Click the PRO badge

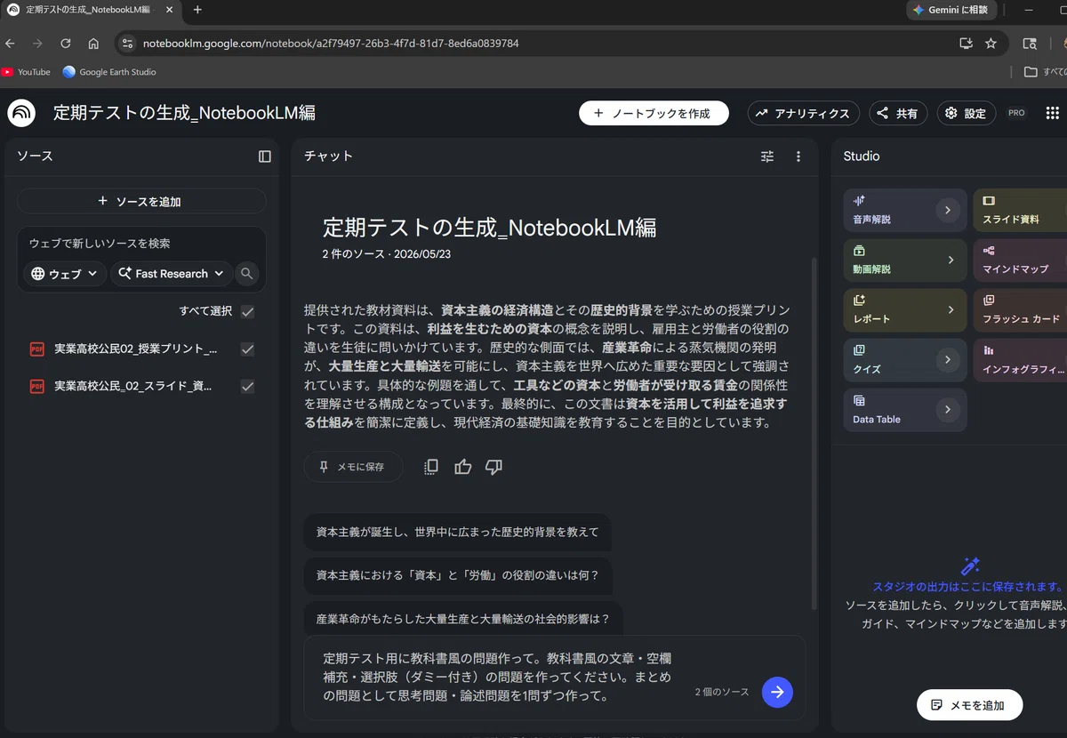coord(1016,113)
